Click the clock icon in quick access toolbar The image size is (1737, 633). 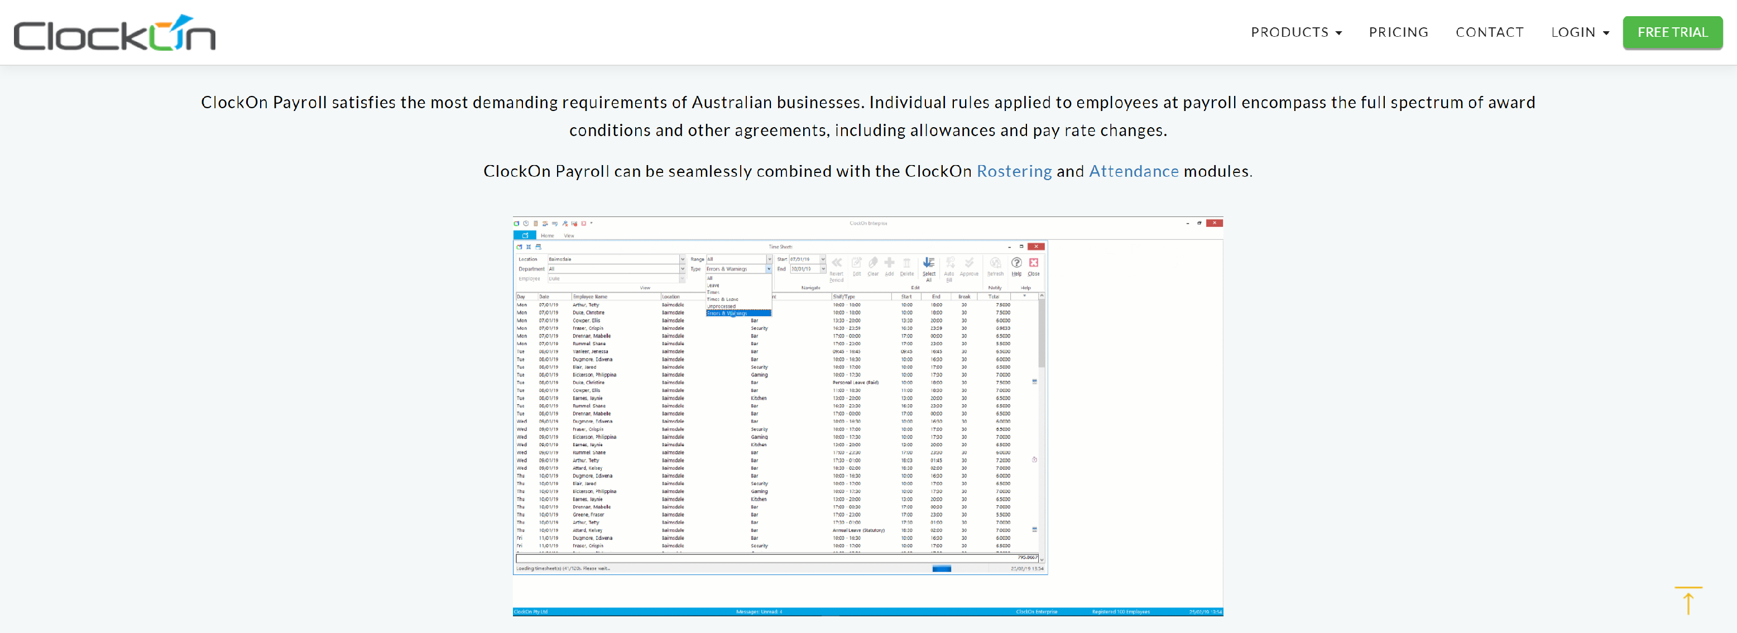[526, 223]
